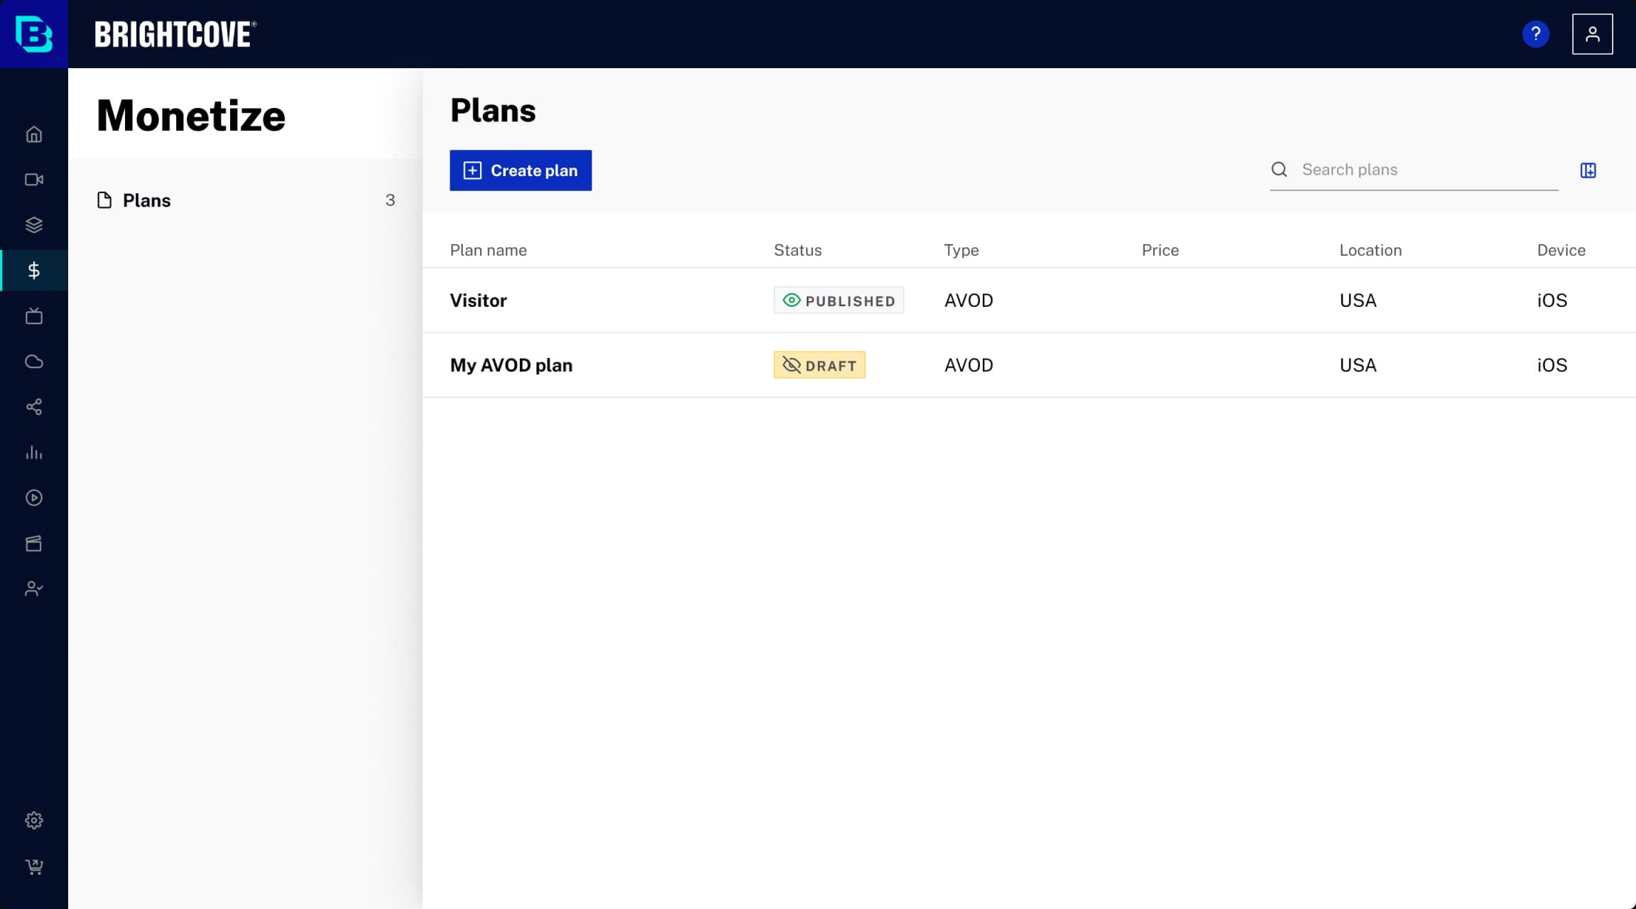Click the table columns layout icon
The image size is (1636, 909).
tap(1588, 170)
